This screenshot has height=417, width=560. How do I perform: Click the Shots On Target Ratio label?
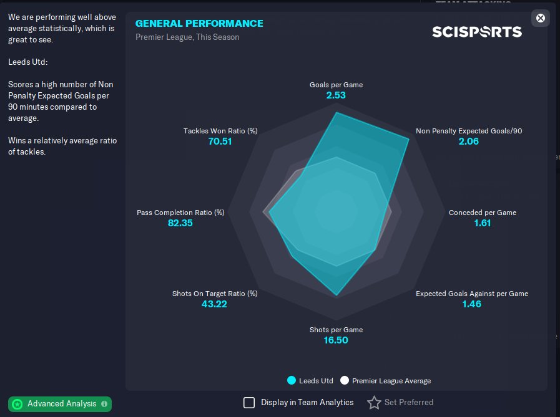pyautogui.click(x=215, y=294)
